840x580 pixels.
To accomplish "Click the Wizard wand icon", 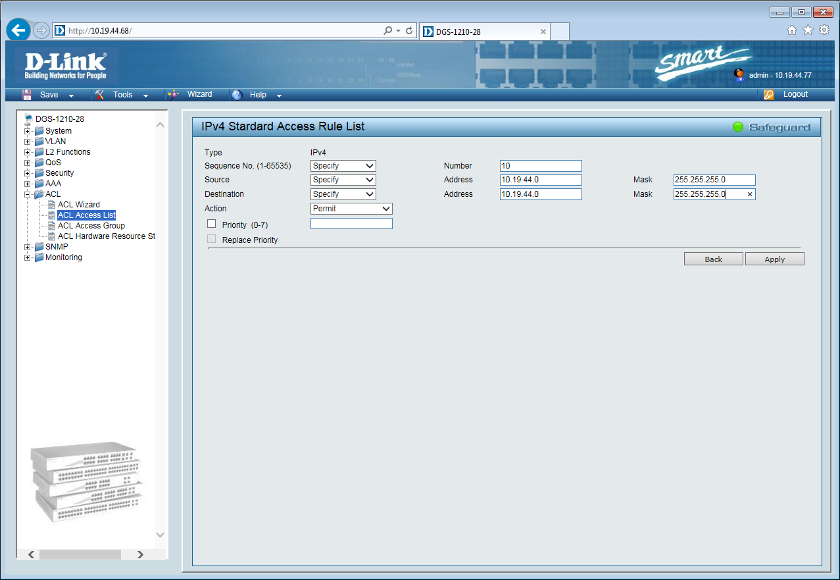I will coord(173,95).
